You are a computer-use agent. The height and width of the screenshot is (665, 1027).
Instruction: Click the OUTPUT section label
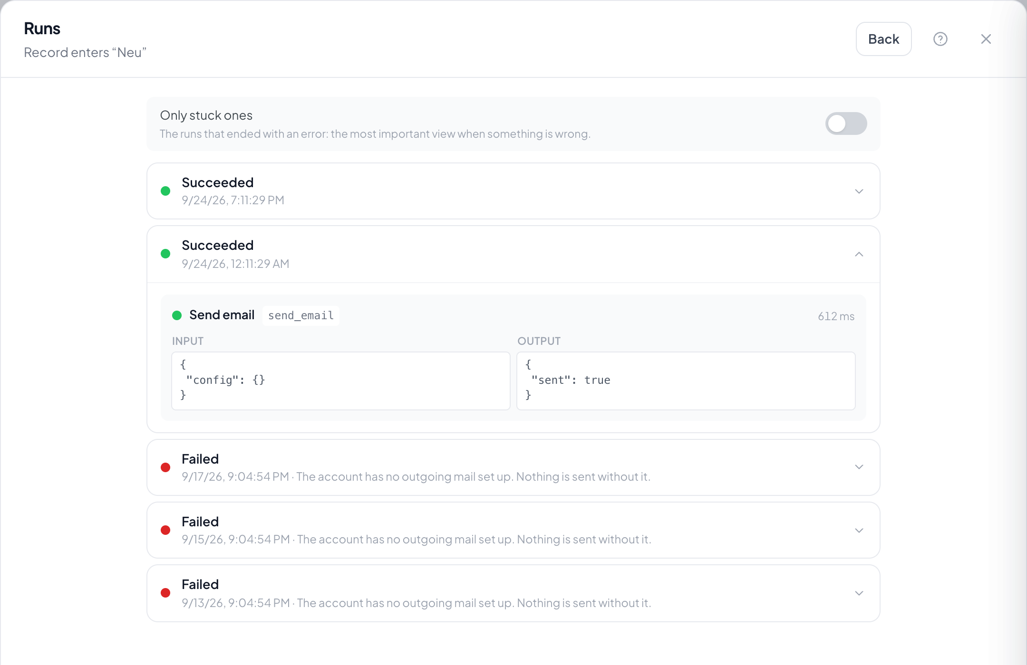point(539,341)
